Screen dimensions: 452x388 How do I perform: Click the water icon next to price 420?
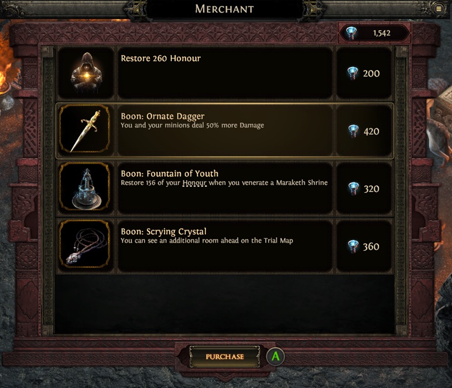[353, 131]
